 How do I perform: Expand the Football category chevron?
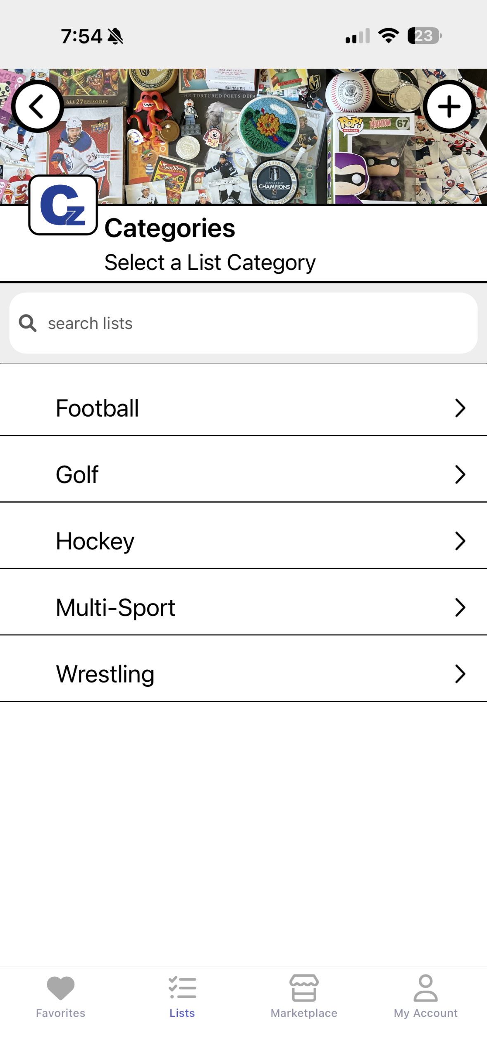point(460,408)
